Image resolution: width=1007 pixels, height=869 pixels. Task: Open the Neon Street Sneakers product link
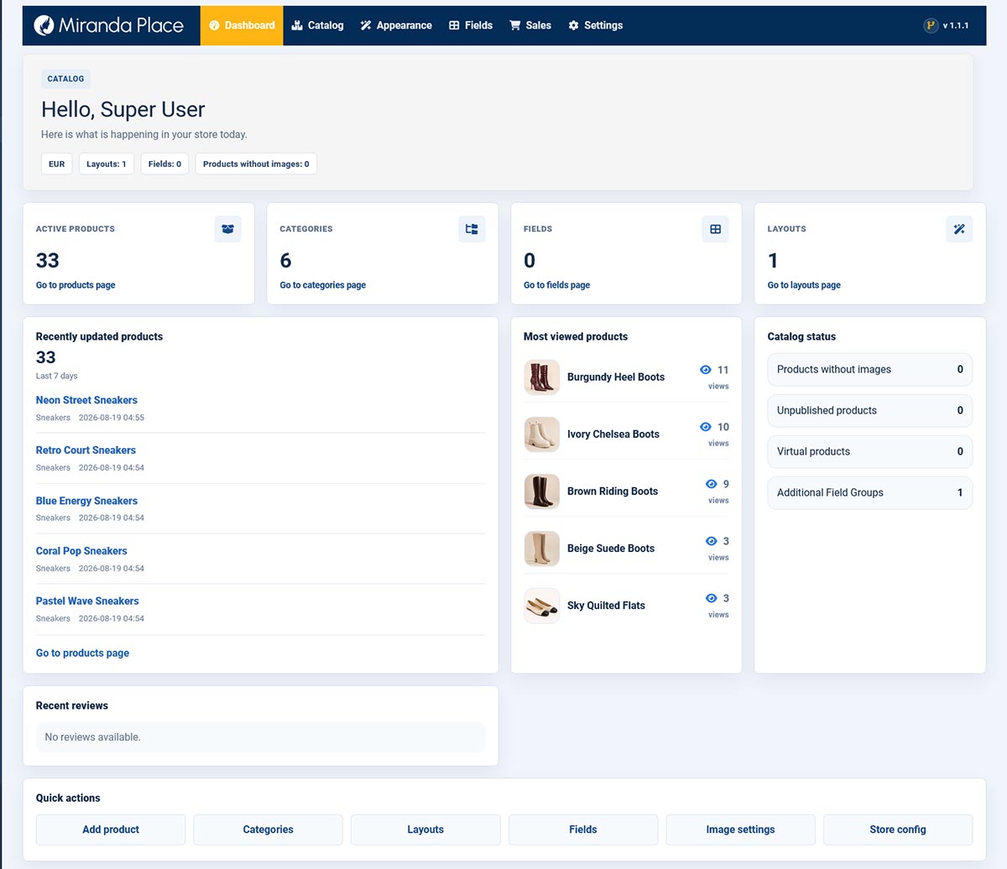86,400
